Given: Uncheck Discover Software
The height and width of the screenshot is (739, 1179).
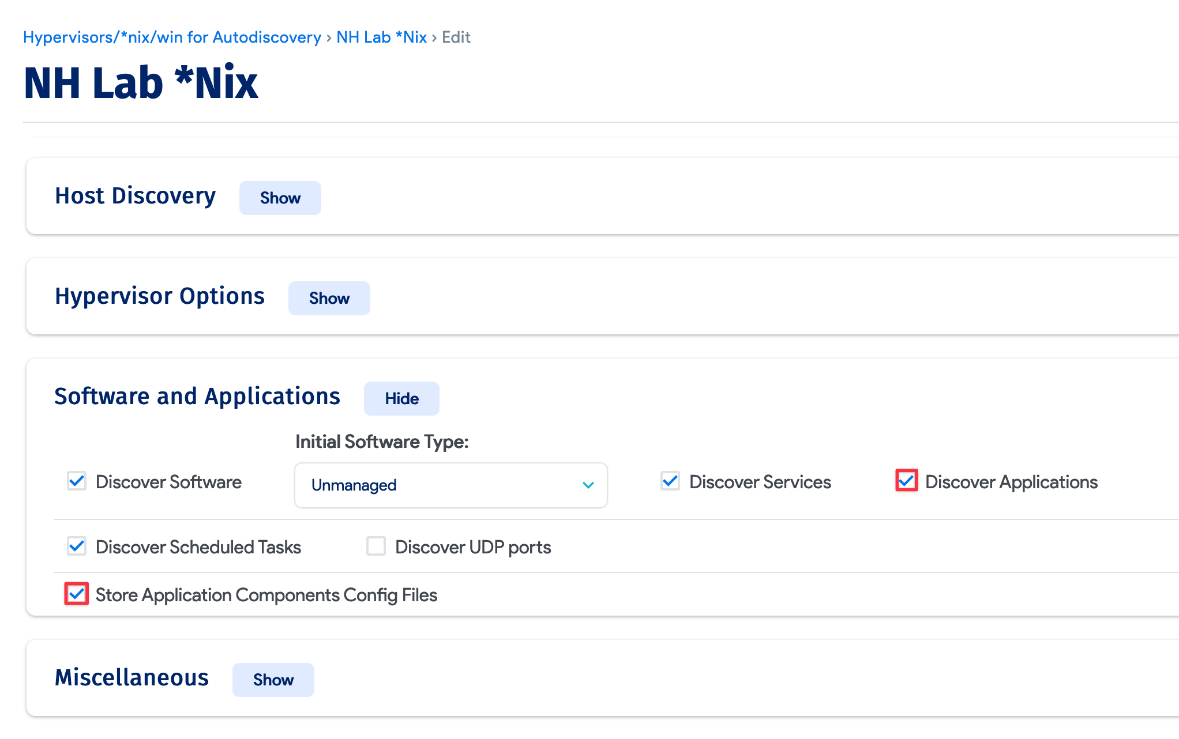Looking at the screenshot, I should pyautogui.click(x=77, y=481).
